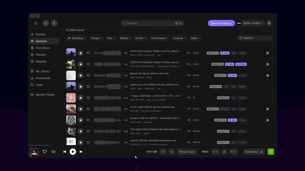Screen dimensions: 305x171
Task: Like the currently playing track
Action: tap(45, 152)
